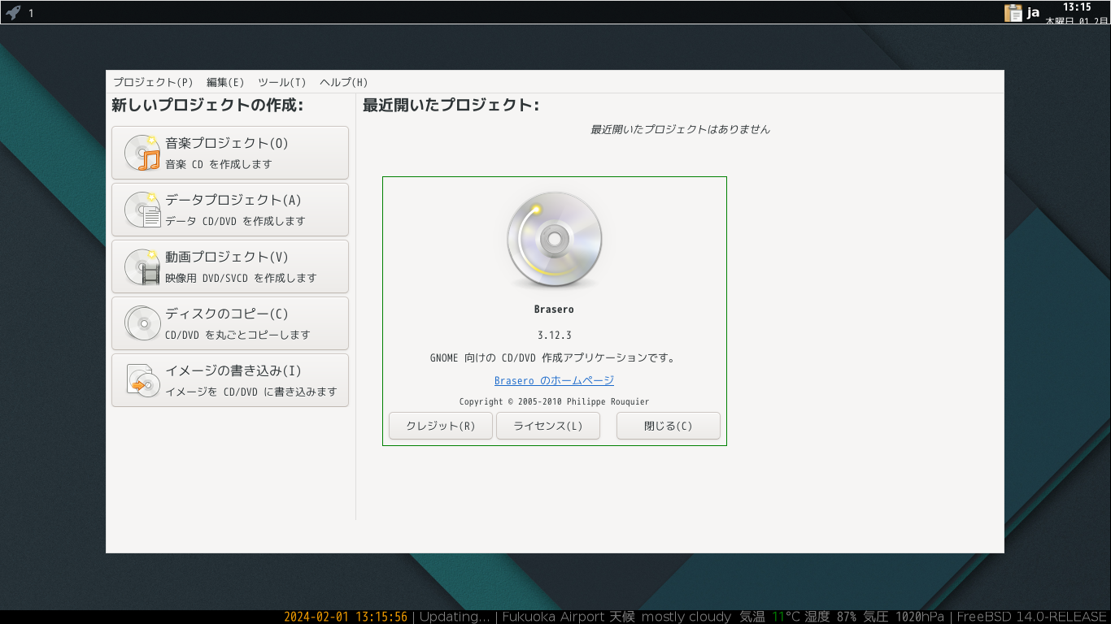1111x624 pixels.
Task: Start a データプロジェクト(A) data project
Action: [230, 210]
